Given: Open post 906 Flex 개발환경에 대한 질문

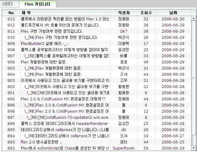Looking at the screenshot, I should [x=44, y=62].
